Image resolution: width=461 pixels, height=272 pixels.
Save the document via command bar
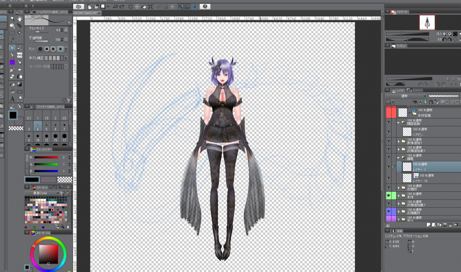tap(103, 7)
